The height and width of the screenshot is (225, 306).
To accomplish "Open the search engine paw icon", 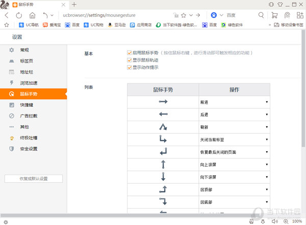I will click(214, 15).
